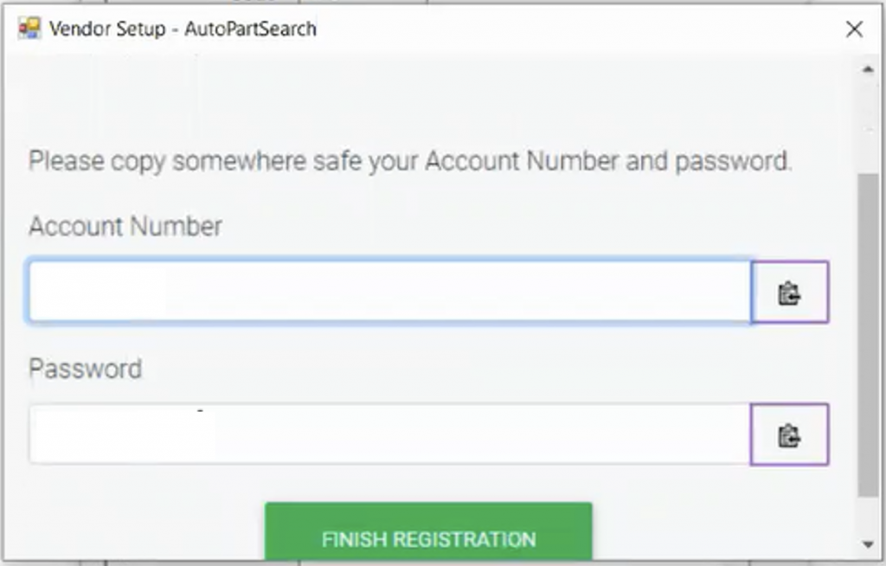Close the Vendor Setup dialog

pos(854,29)
